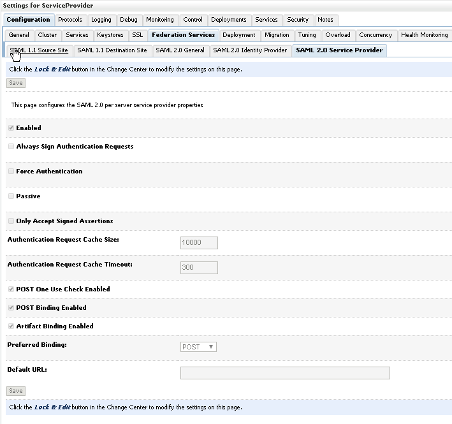Open the Monitoring tab
452x424 pixels.
[x=159, y=20]
